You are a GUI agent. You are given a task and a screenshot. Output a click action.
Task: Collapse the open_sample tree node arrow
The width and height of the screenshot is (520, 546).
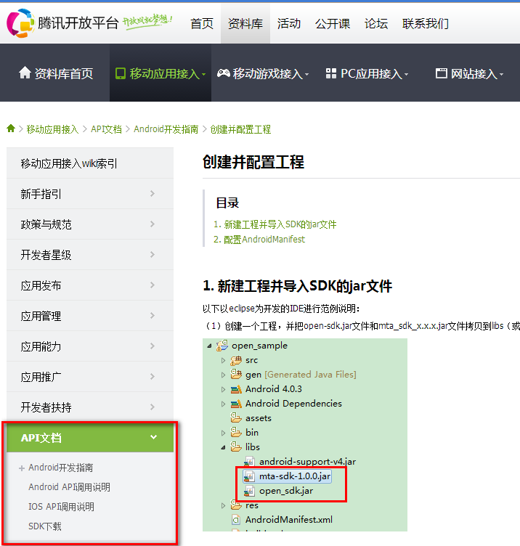[209, 346]
